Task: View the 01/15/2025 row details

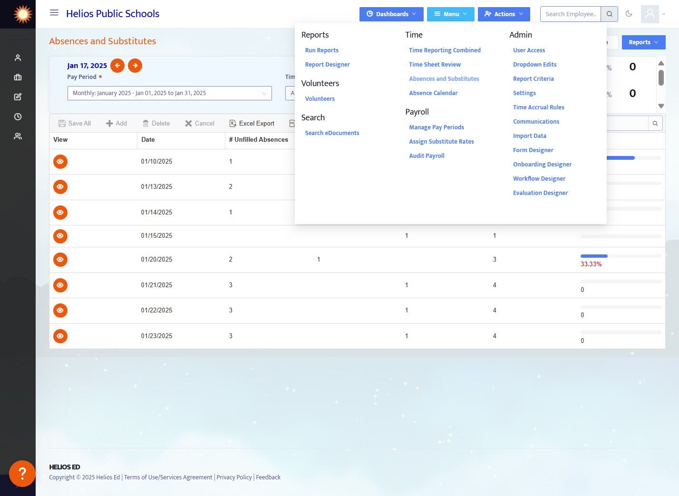Action: click(x=60, y=236)
